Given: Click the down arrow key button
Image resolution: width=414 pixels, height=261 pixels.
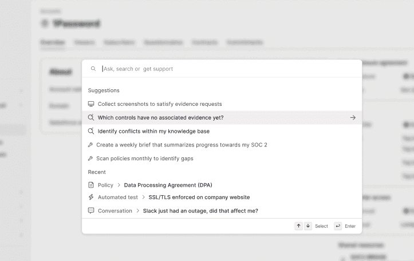Looking at the screenshot, I should click(308, 226).
